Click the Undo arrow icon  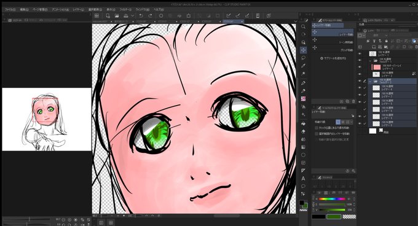coord(141,16)
